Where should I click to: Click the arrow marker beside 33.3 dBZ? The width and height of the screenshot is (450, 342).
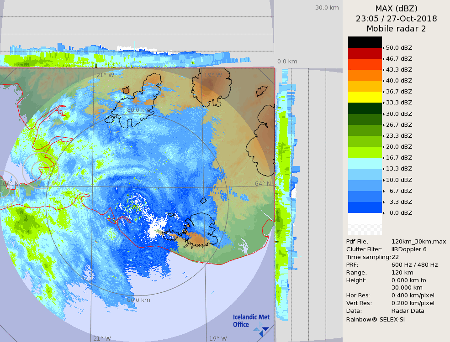click(x=384, y=103)
